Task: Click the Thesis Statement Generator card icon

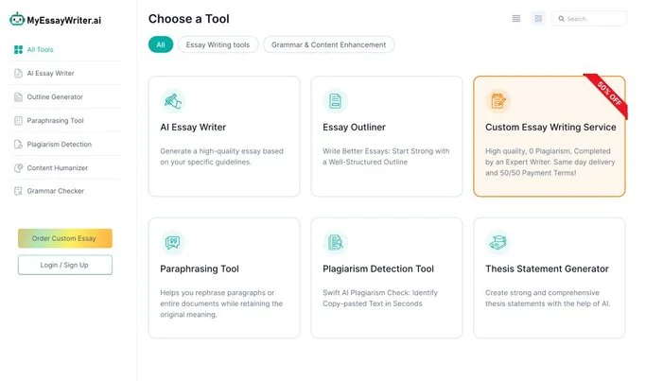Action: (498, 242)
